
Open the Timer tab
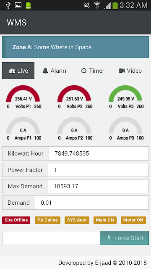(93, 71)
